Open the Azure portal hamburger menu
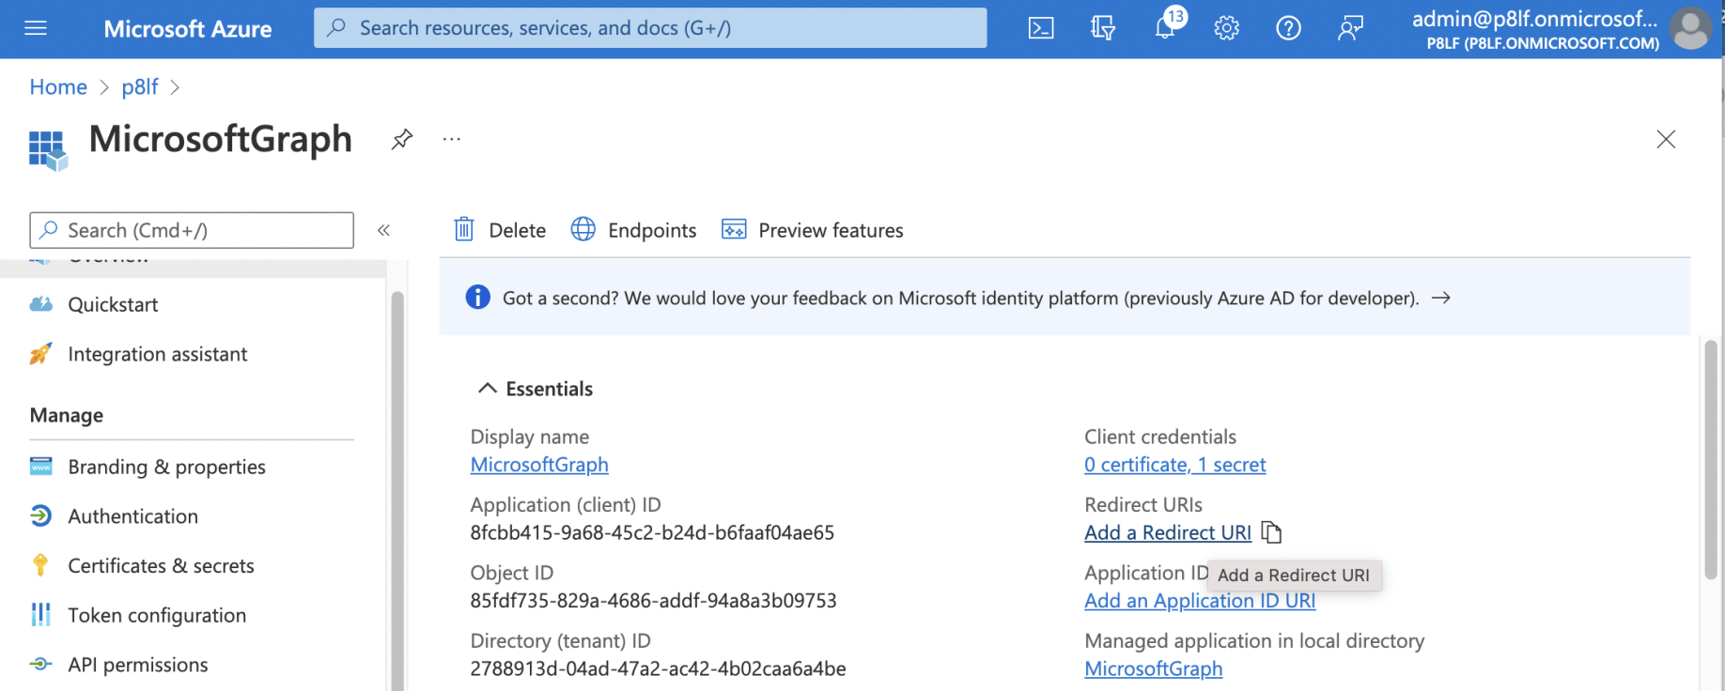 click(36, 28)
